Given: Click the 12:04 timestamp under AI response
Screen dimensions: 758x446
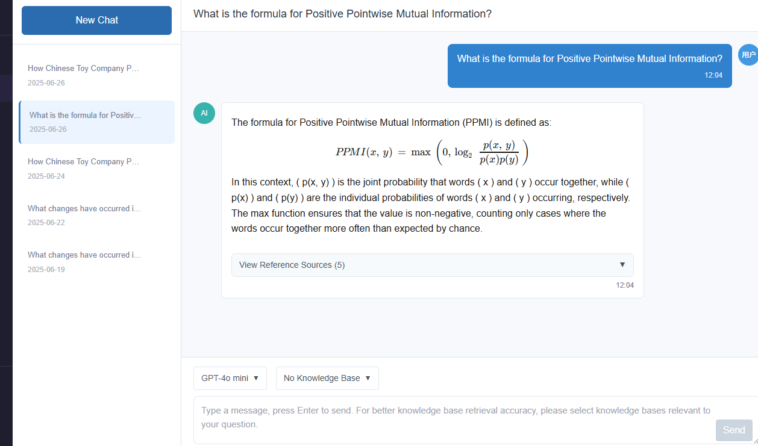Looking at the screenshot, I should click(x=625, y=285).
